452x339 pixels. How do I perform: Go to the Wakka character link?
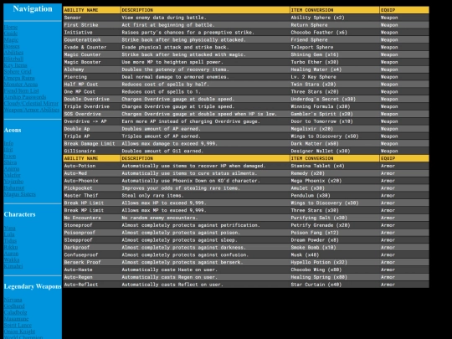click(12, 259)
